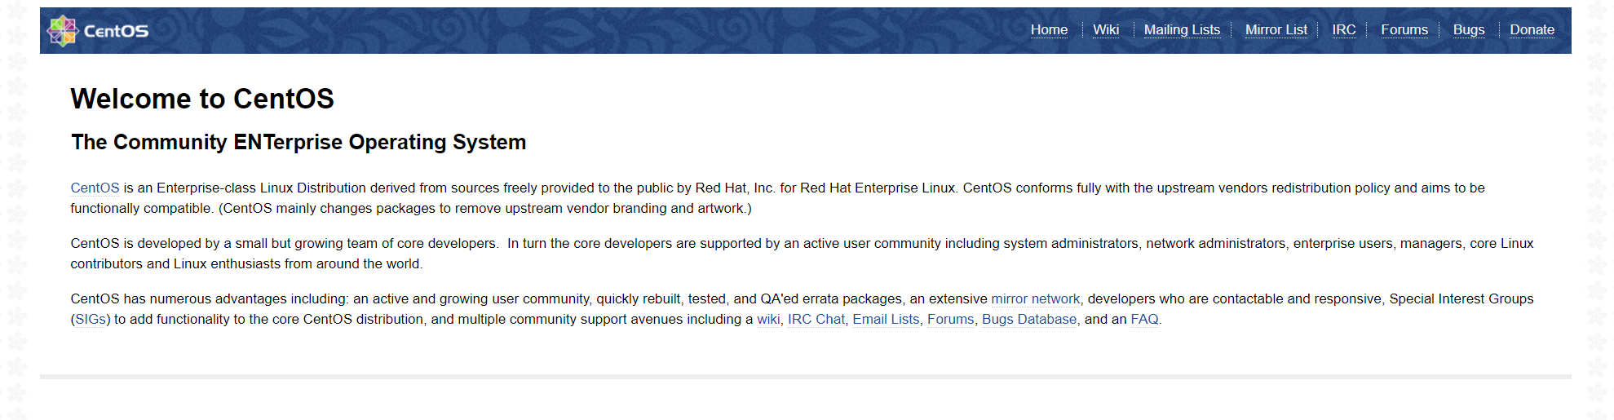
Task: Open the Home navigation link
Action: pyautogui.click(x=1049, y=29)
